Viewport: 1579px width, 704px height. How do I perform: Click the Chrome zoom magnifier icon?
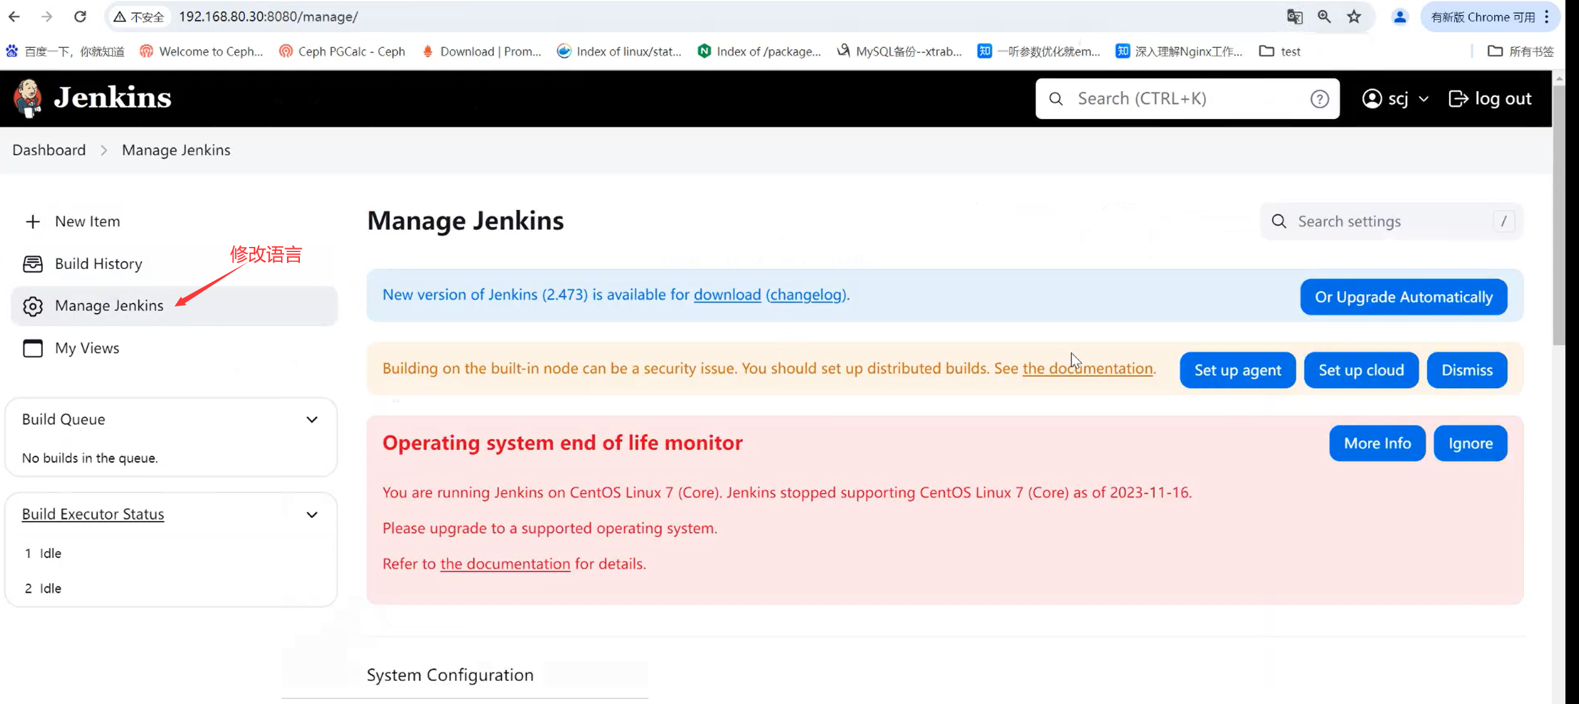click(1324, 17)
